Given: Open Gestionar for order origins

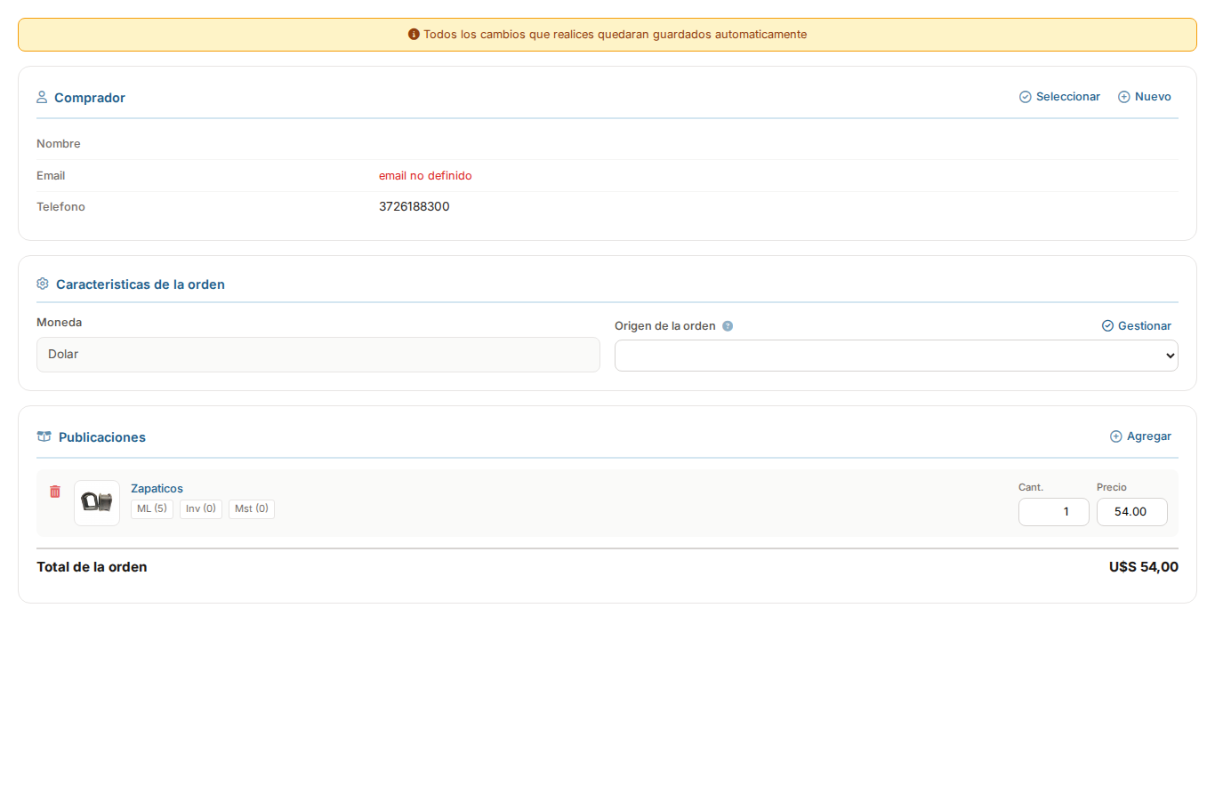Looking at the screenshot, I should (1144, 325).
